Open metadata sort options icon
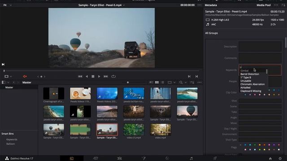 tap(283, 5)
